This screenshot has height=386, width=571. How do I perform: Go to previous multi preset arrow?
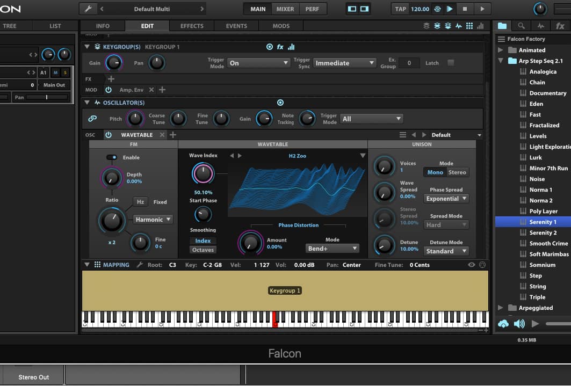pyautogui.click(x=102, y=9)
